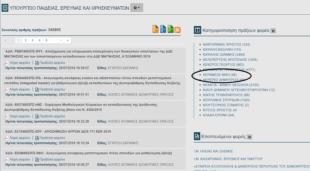Export results as JSON file
Image resolution: width=310 pixels, height=171 pixels.
[x=163, y=29]
